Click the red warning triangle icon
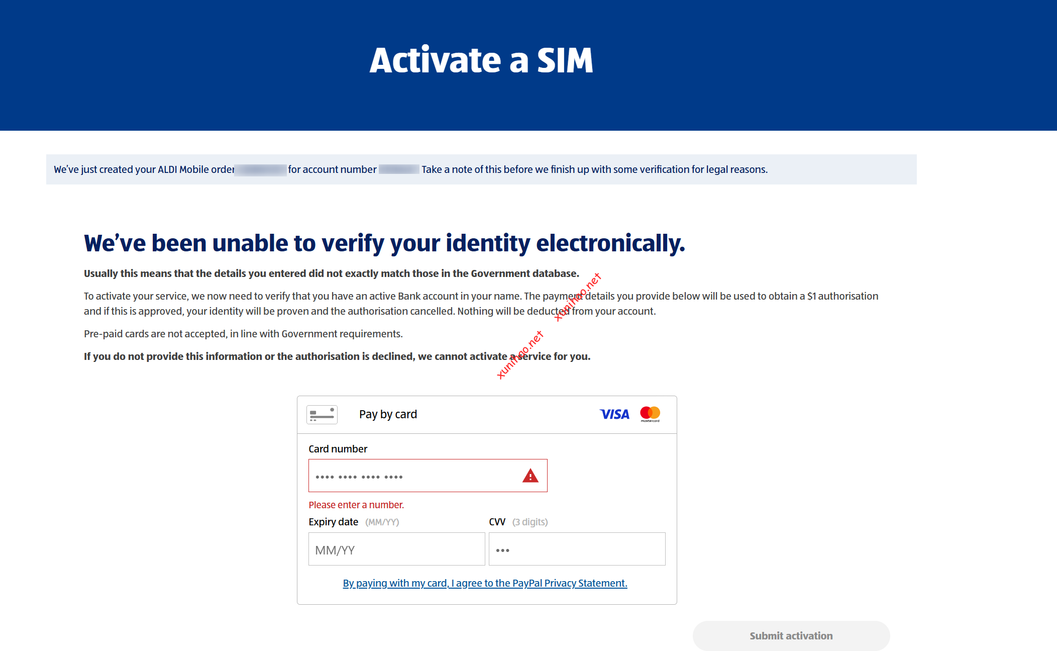This screenshot has height=651, width=1057. pos(530,476)
